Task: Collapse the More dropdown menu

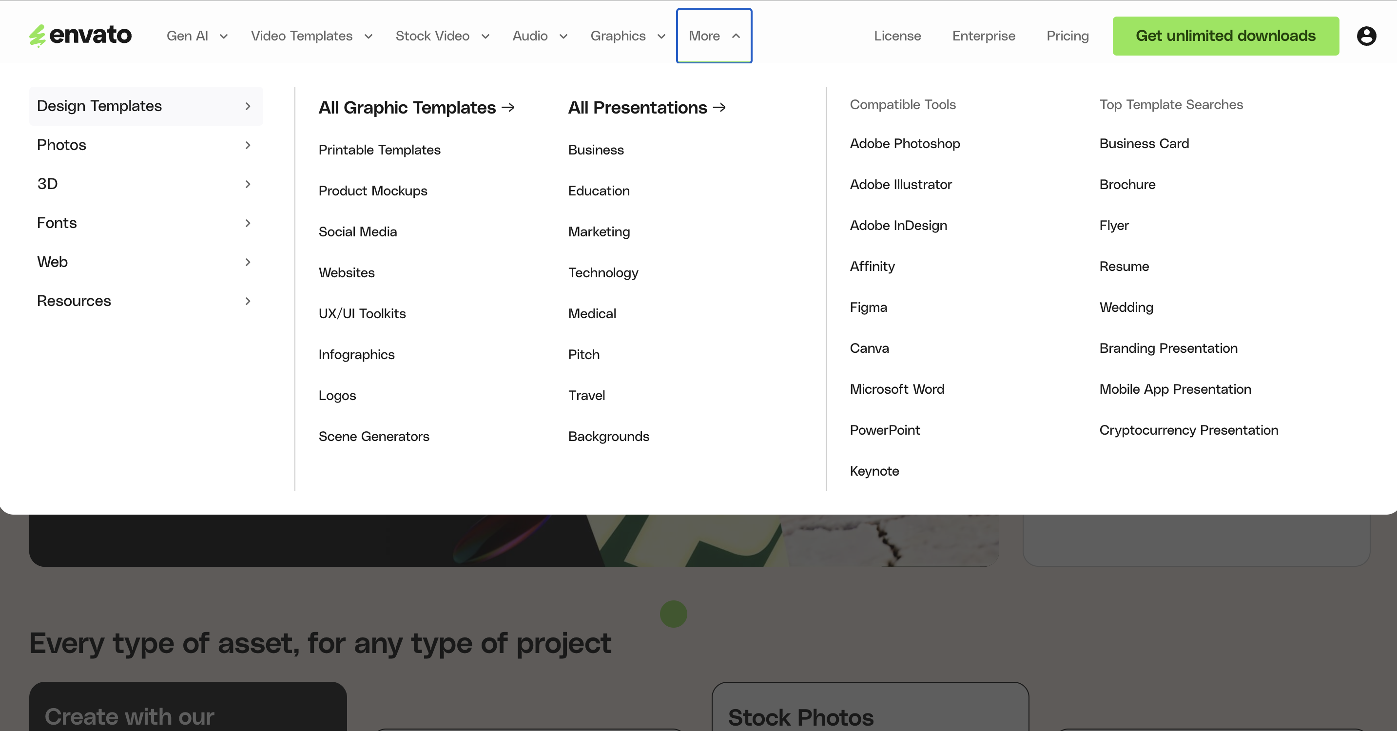Action: pos(714,36)
